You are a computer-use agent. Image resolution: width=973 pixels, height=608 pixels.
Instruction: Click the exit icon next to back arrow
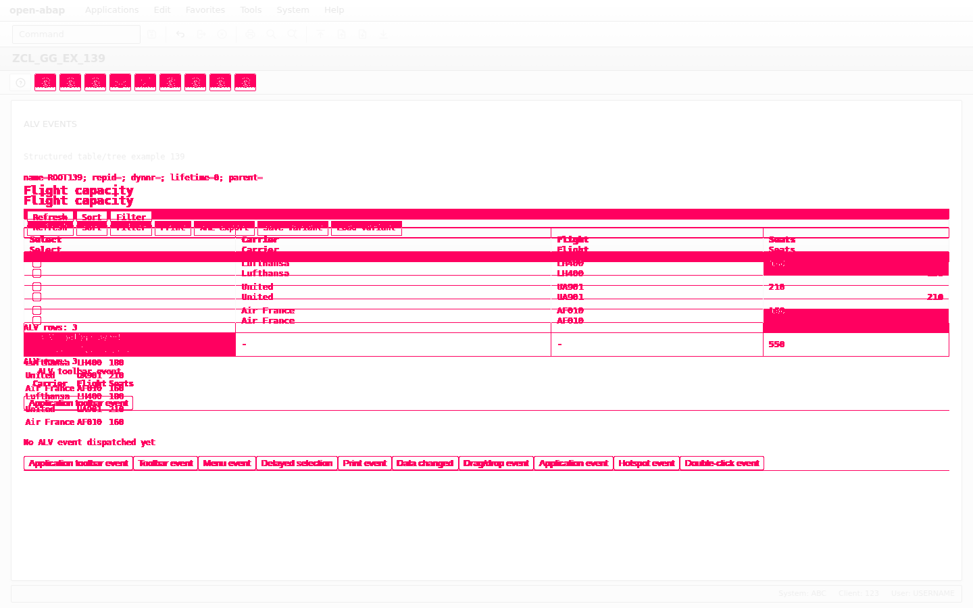tap(201, 34)
